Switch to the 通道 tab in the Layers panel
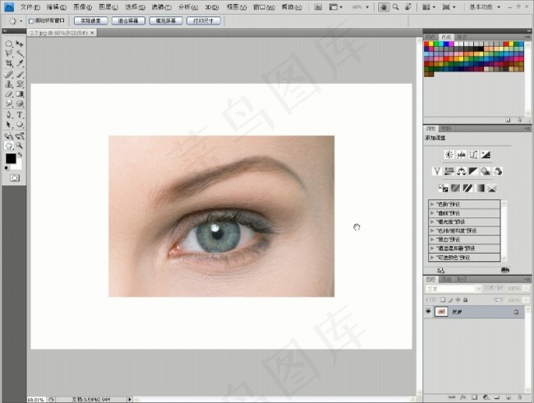Screen dimensions: 534x403 [446, 279]
